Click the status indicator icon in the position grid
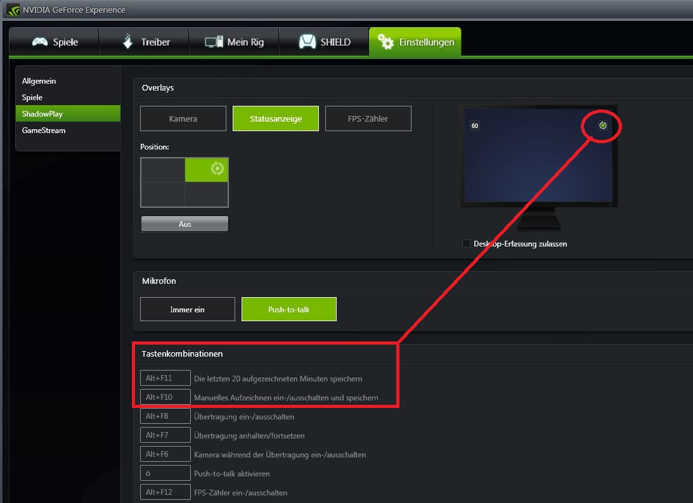The width and height of the screenshot is (693, 503). point(217,169)
